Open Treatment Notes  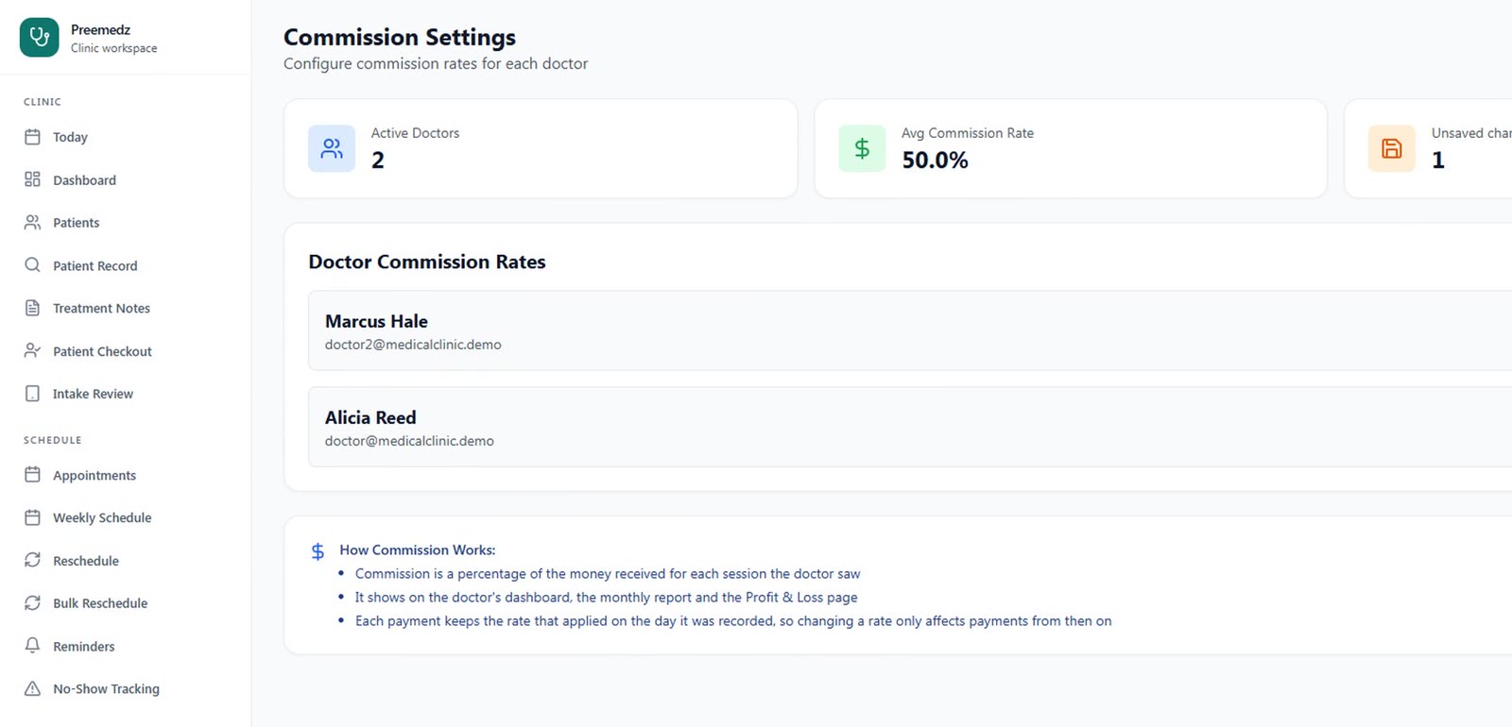point(125,308)
